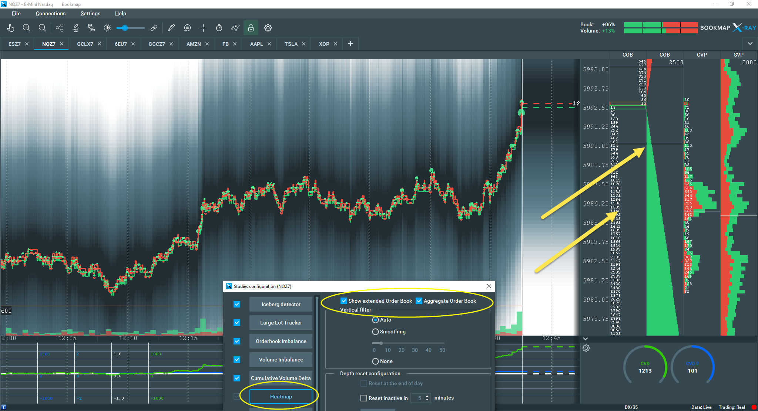Open Volume Imbalance study settings
Image resolution: width=758 pixels, height=411 pixels.
point(281,360)
